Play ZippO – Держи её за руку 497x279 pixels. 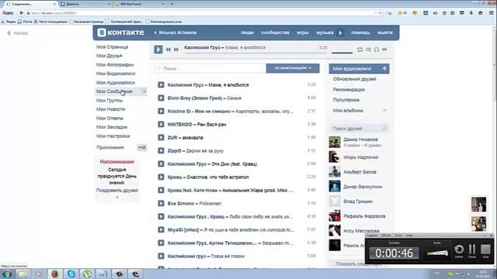161,151
